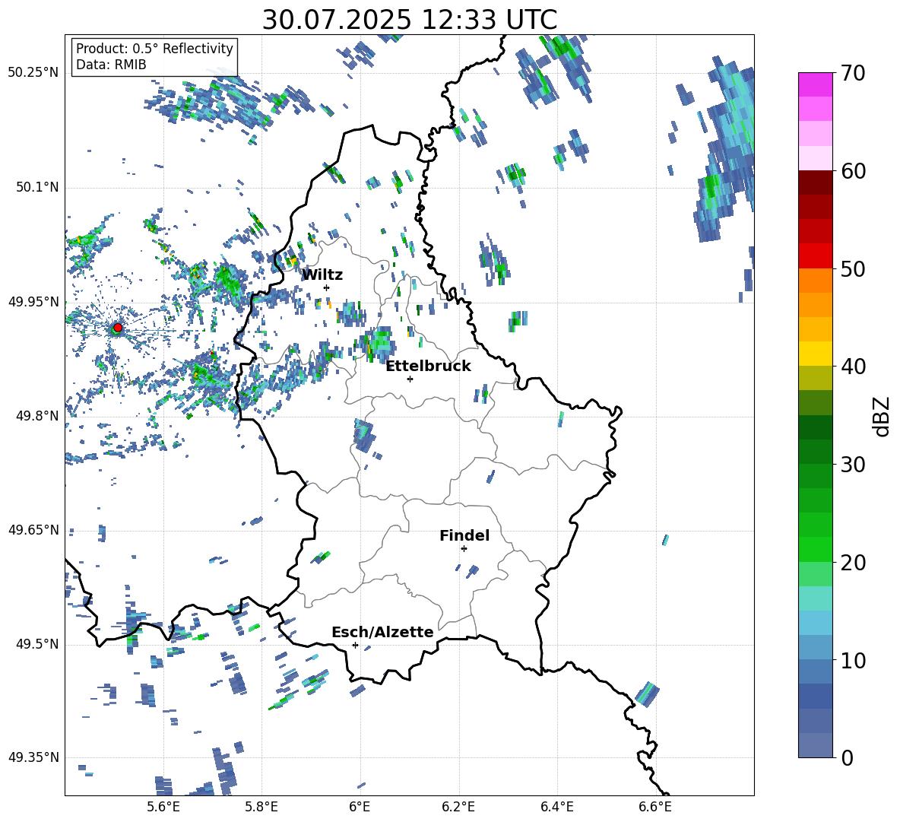
Task: Click the colorbar tick label 10
Action: point(852,660)
